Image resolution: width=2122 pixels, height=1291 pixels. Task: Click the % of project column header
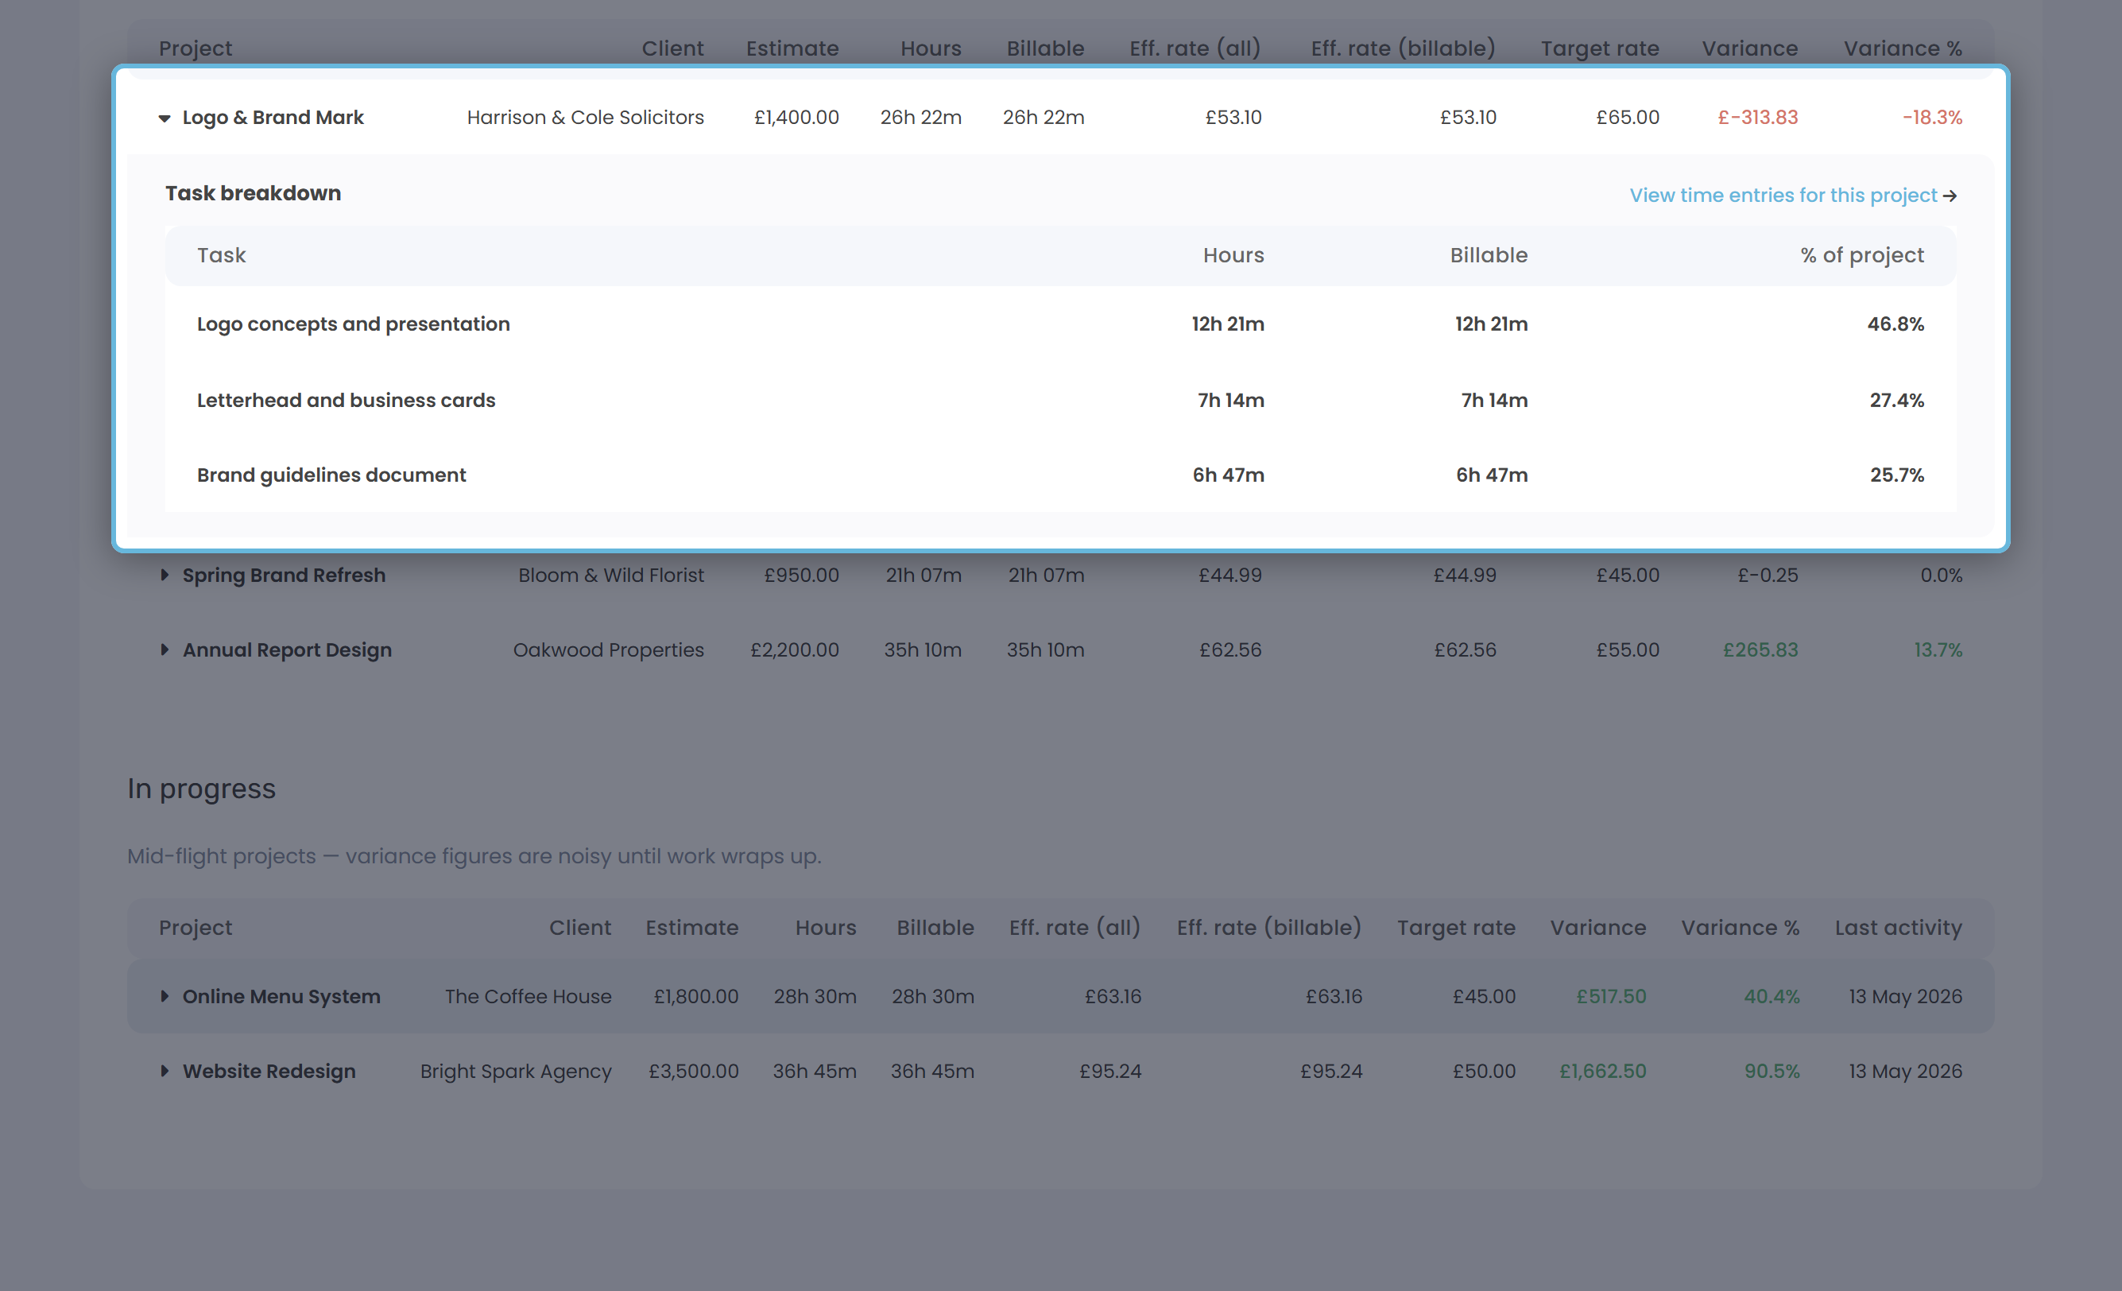click(1862, 255)
